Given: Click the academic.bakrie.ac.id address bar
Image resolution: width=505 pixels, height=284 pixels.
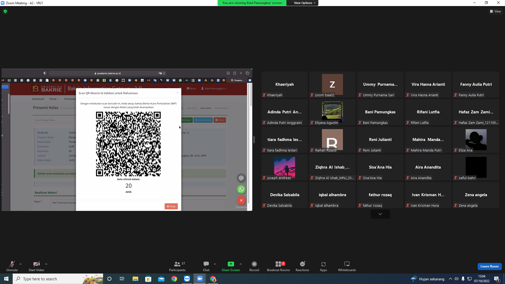Looking at the screenshot, I should tap(108, 73).
